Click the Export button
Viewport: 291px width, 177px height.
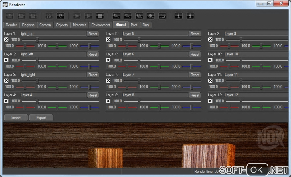tap(41, 118)
